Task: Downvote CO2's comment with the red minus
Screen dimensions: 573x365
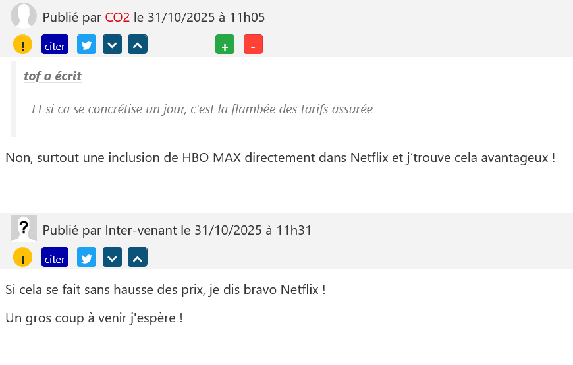Action: (x=254, y=45)
